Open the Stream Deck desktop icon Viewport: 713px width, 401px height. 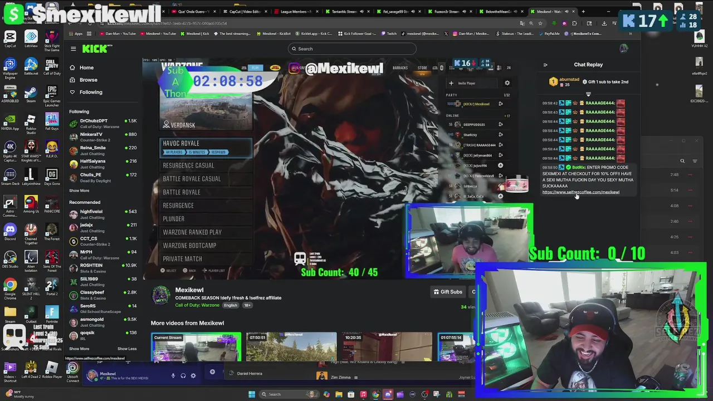[10, 177]
